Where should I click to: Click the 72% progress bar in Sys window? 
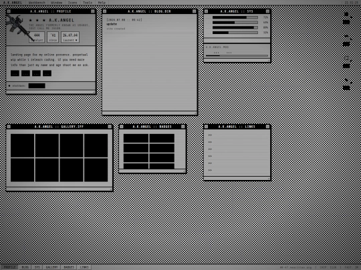(235, 17)
